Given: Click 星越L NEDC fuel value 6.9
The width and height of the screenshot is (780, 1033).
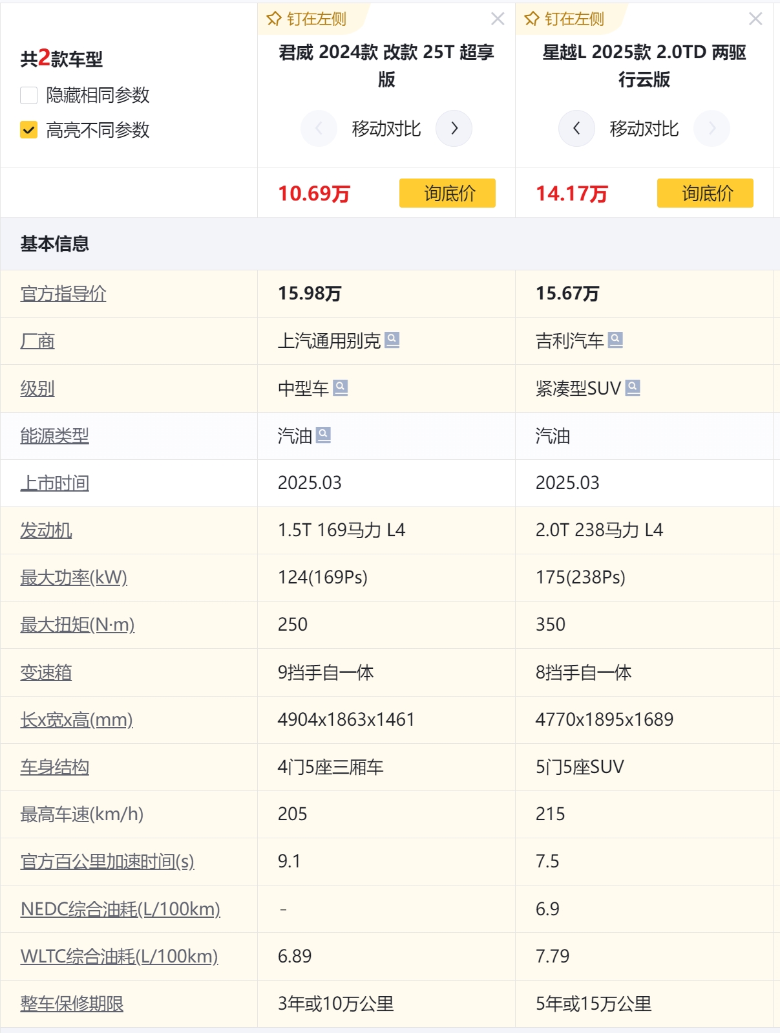Looking at the screenshot, I should tap(547, 909).
